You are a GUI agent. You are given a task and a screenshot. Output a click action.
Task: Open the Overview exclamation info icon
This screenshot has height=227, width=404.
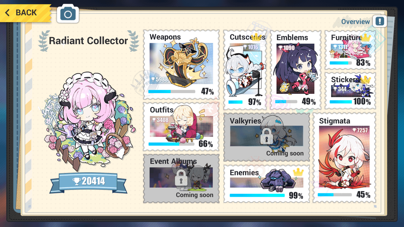(x=380, y=21)
